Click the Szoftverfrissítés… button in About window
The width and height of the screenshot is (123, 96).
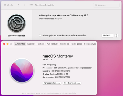(72, 83)
